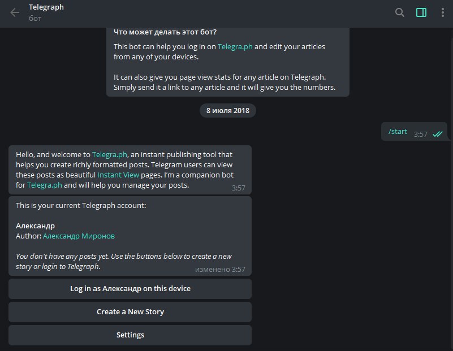This screenshot has width=453, height=351.
Task: Click the /start command message
Action: tap(398, 131)
